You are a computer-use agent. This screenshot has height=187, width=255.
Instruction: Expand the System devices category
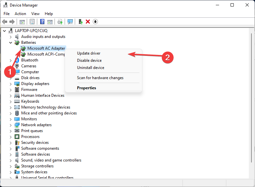point(11,172)
